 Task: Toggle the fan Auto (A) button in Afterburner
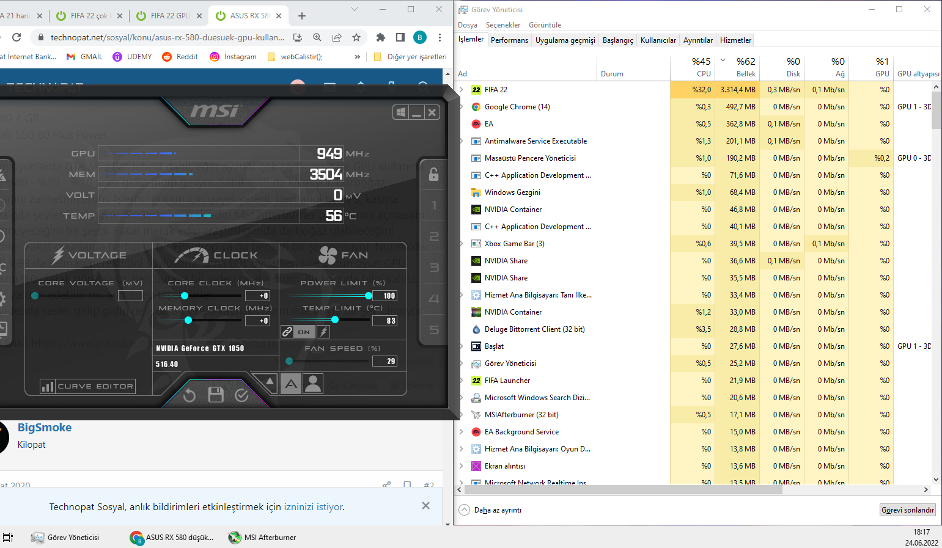pyautogui.click(x=291, y=384)
